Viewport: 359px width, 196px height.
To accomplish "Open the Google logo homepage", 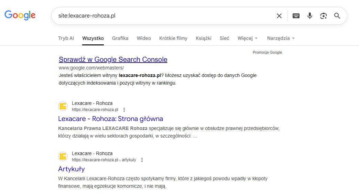I will tap(20, 15).
